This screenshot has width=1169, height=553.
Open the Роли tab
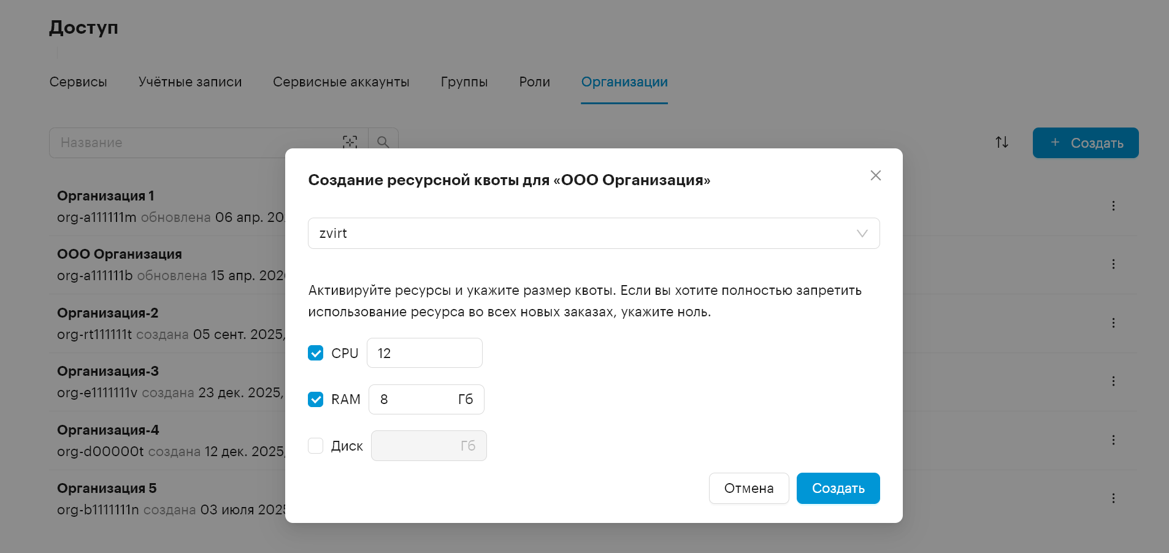(x=535, y=82)
